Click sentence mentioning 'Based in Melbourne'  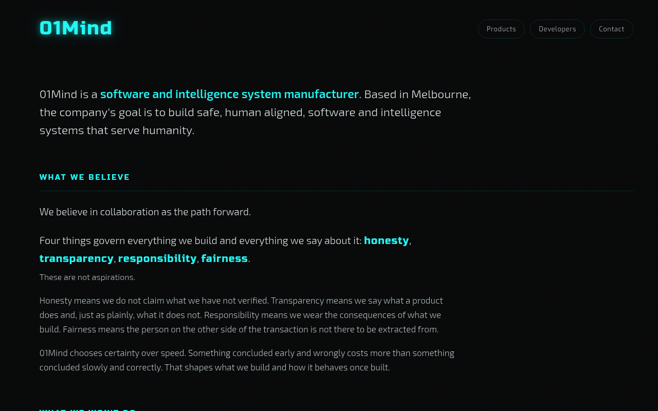pos(255,112)
